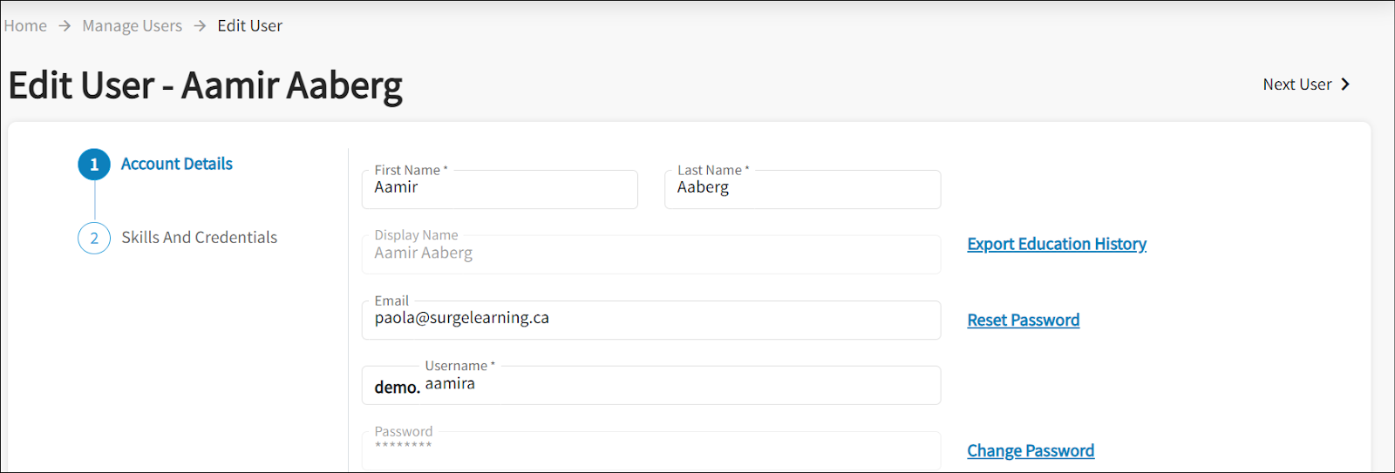Image resolution: width=1395 pixels, height=473 pixels.
Task: Click into the Email field
Action: tap(651, 320)
